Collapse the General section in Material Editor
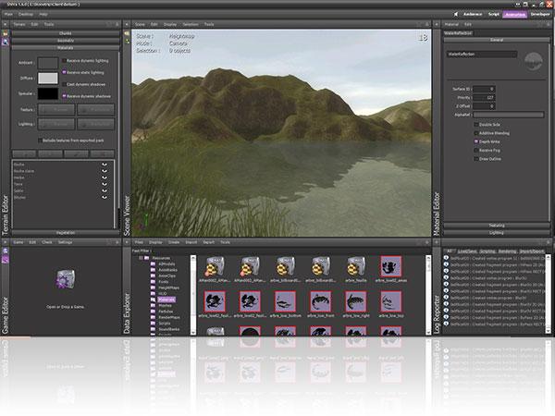The image size is (555, 416). click(x=497, y=40)
